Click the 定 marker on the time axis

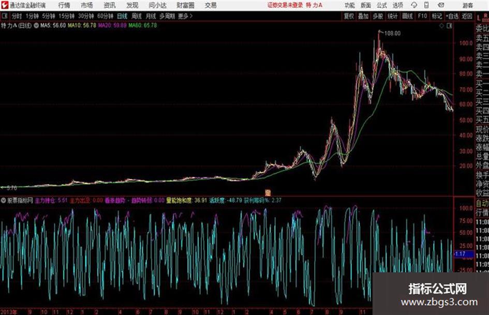268,193
